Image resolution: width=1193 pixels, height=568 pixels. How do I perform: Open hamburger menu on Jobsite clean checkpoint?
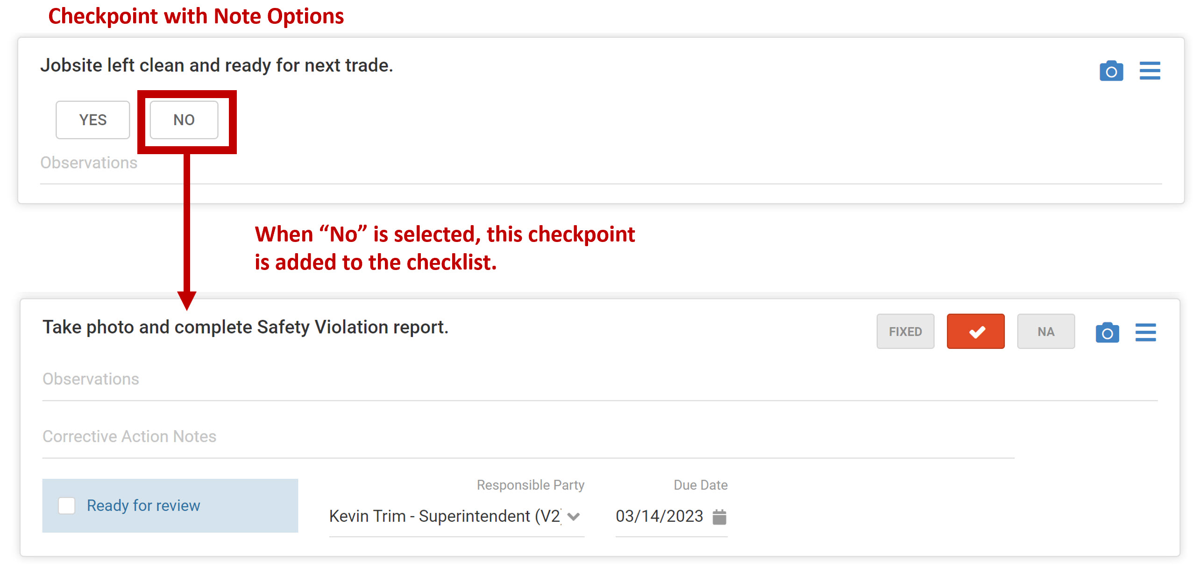1150,71
